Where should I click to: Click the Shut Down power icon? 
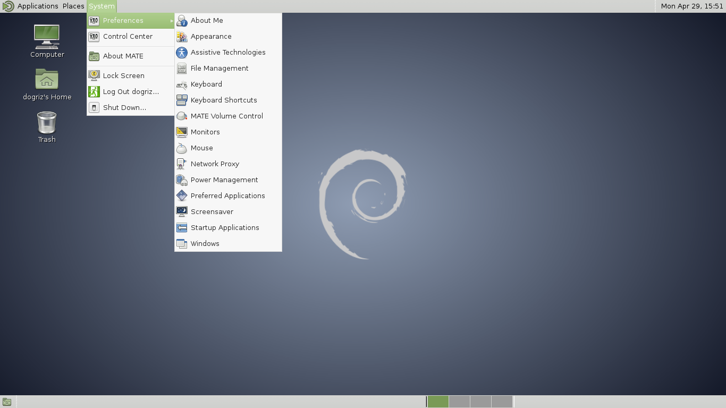click(94, 108)
